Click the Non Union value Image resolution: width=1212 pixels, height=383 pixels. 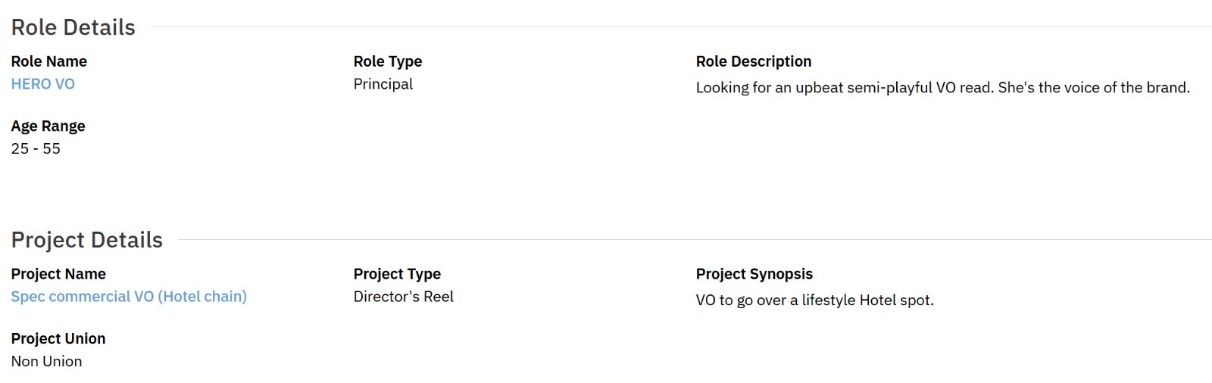46,362
